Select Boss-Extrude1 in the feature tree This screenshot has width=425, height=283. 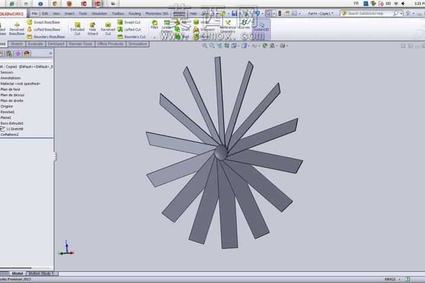pos(12,123)
